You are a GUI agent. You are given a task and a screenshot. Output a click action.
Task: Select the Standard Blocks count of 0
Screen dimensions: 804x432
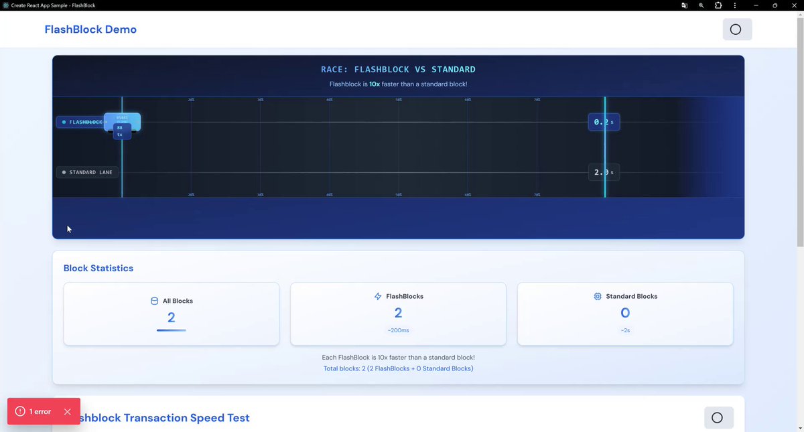[x=625, y=312]
